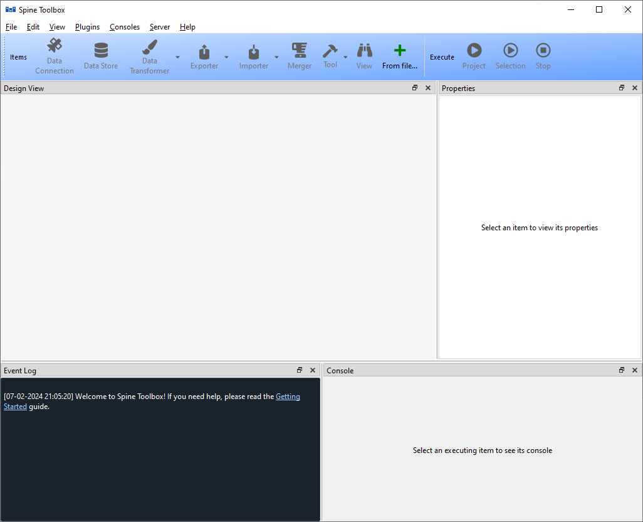Open the Consoles menu
This screenshot has height=522, width=643.
[125, 27]
